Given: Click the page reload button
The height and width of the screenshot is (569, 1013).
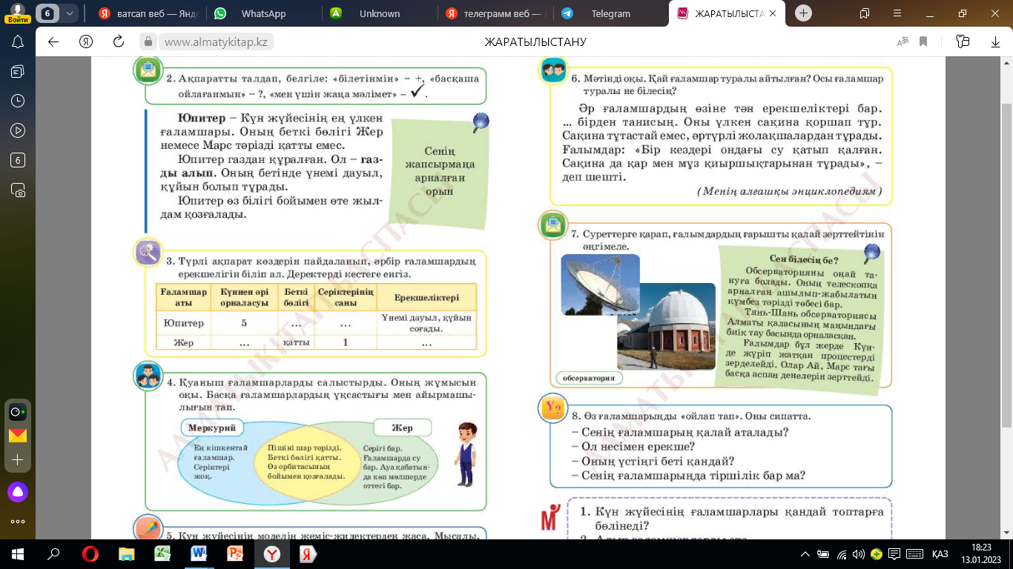Looking at the screenshot, I should (x=118, y=41).
